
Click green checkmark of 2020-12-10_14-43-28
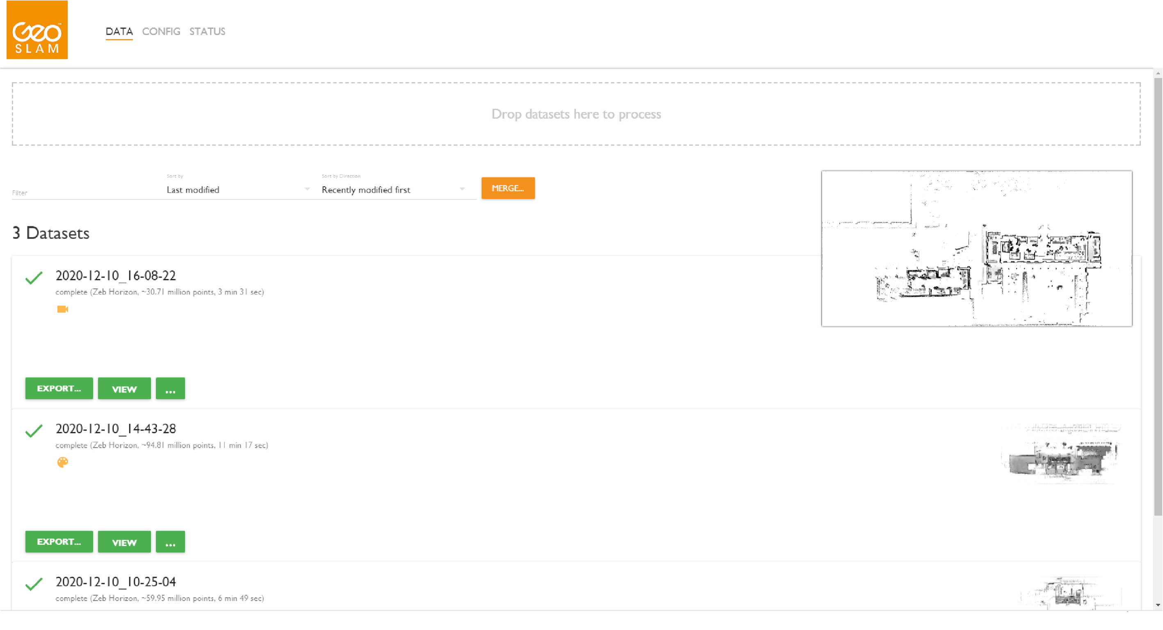(34, 431)
